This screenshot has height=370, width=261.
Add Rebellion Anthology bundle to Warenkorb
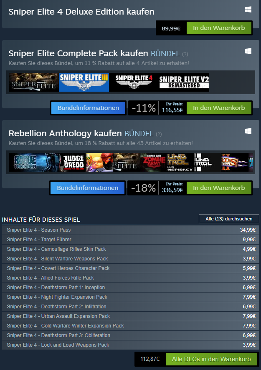[219, 188]
